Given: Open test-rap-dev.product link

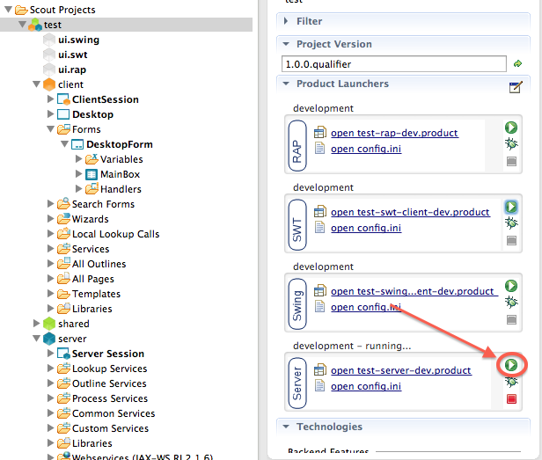Looking at the screenshot, I should tap(394, 133).
